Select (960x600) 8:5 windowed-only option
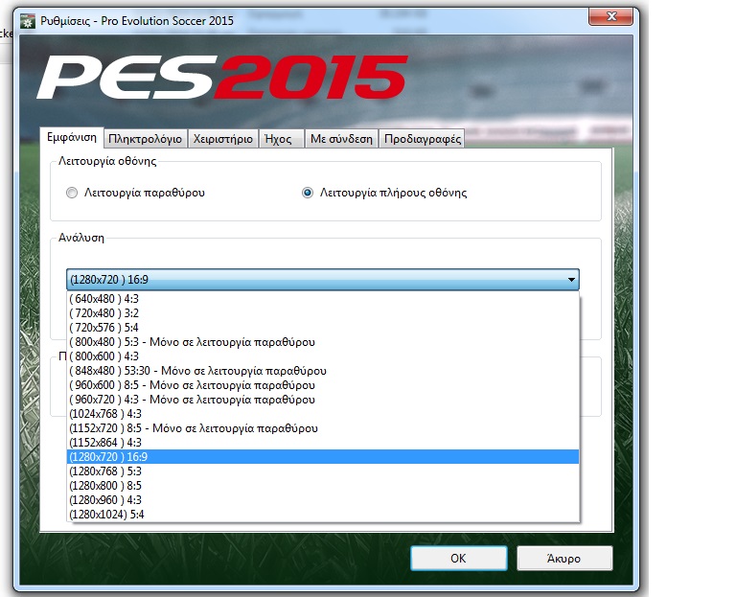 323,385
